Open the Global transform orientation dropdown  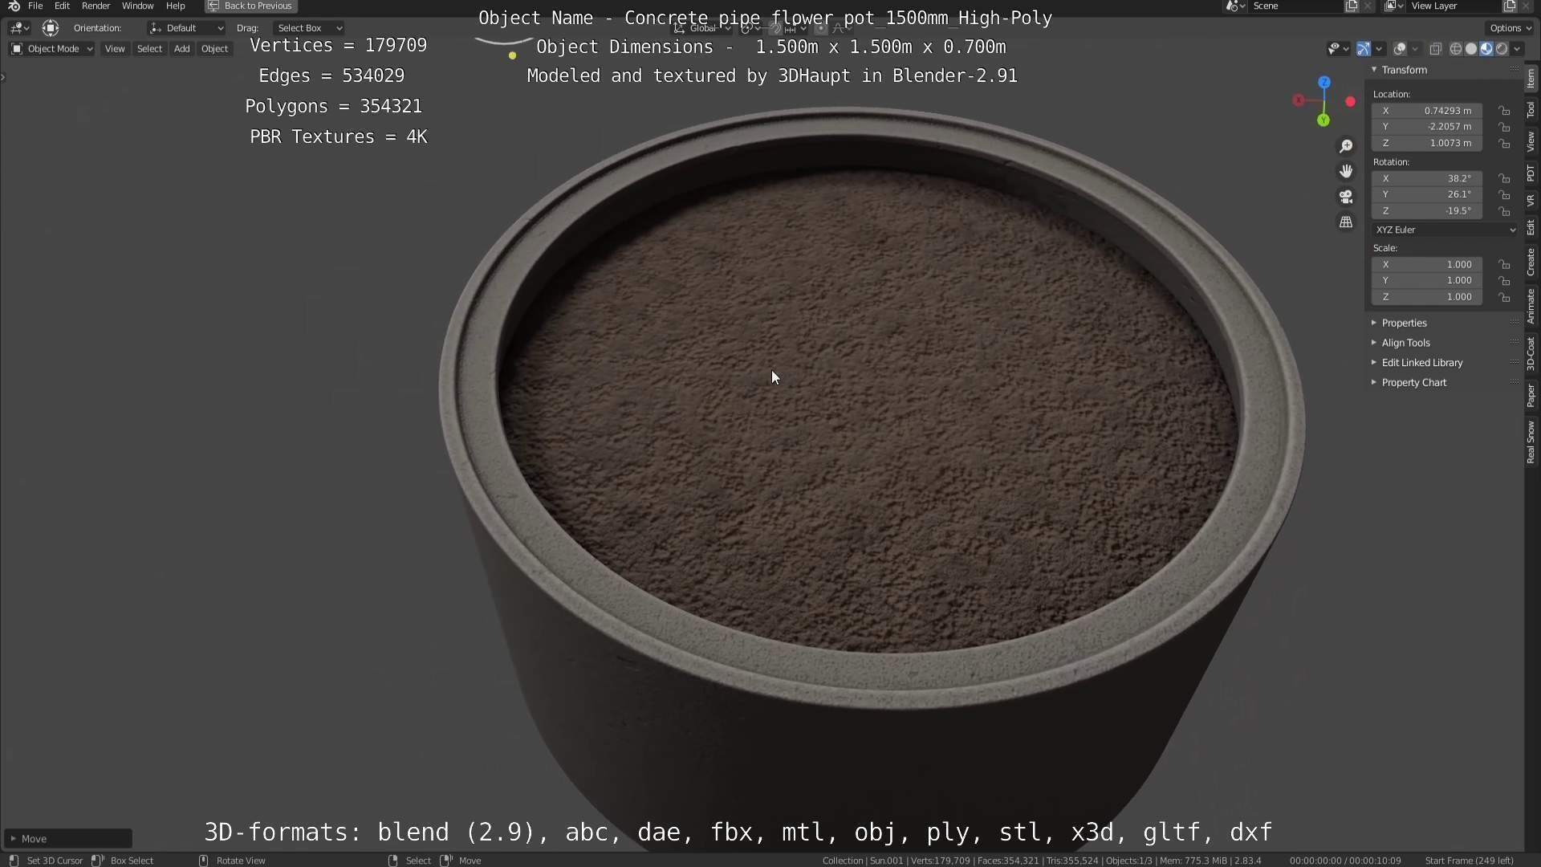coord(702,28)
